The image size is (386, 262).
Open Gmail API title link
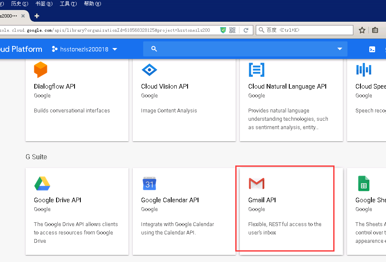(x=262, y=200)
